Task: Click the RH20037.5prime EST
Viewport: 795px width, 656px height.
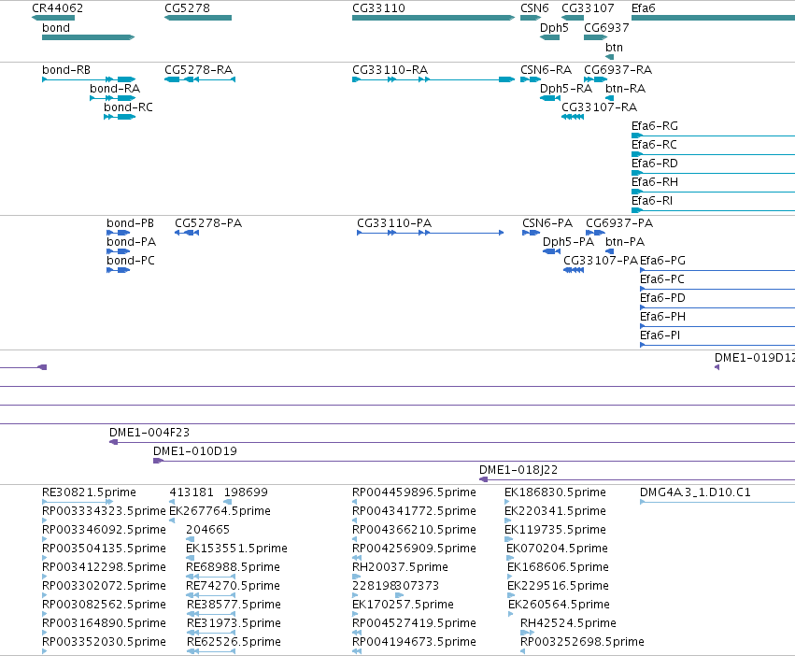Action: coord(357,577)
